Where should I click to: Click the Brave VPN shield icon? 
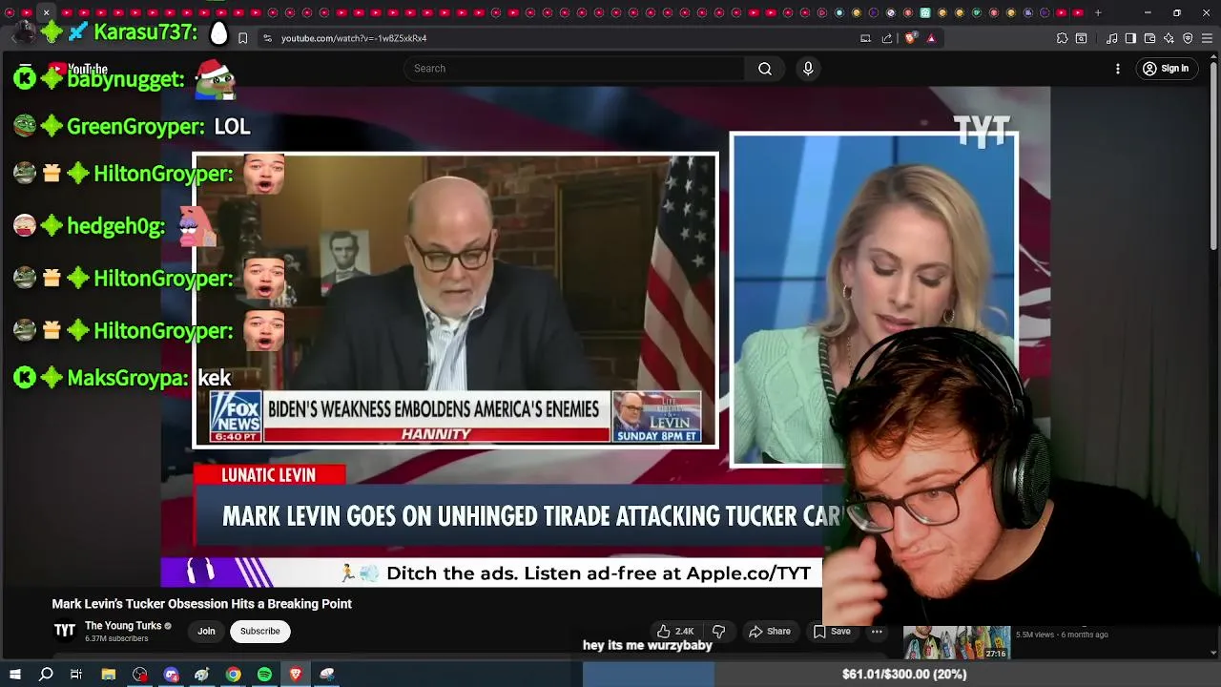click(x=1188, y=38)
